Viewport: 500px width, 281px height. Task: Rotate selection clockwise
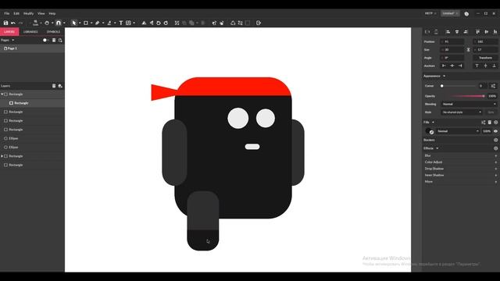(x=166, y=23)
